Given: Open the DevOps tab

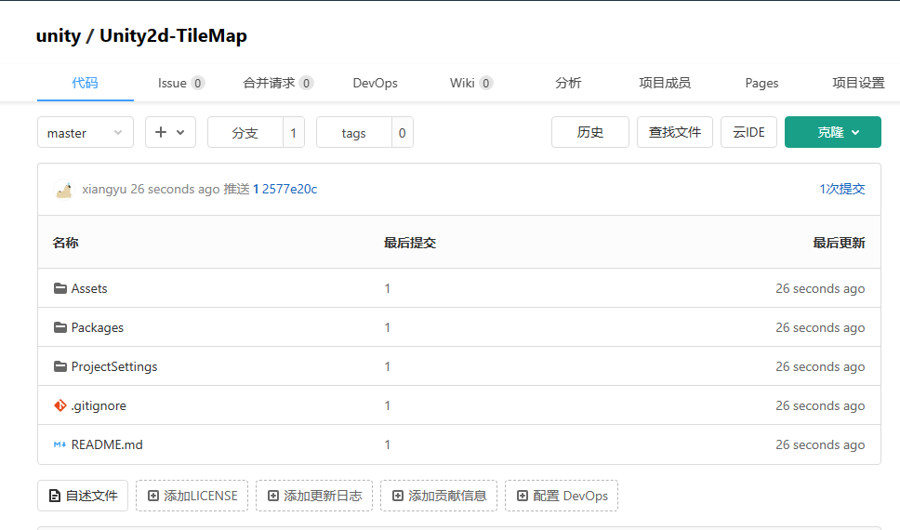Looking at the screenshot, I should [376, 84].
